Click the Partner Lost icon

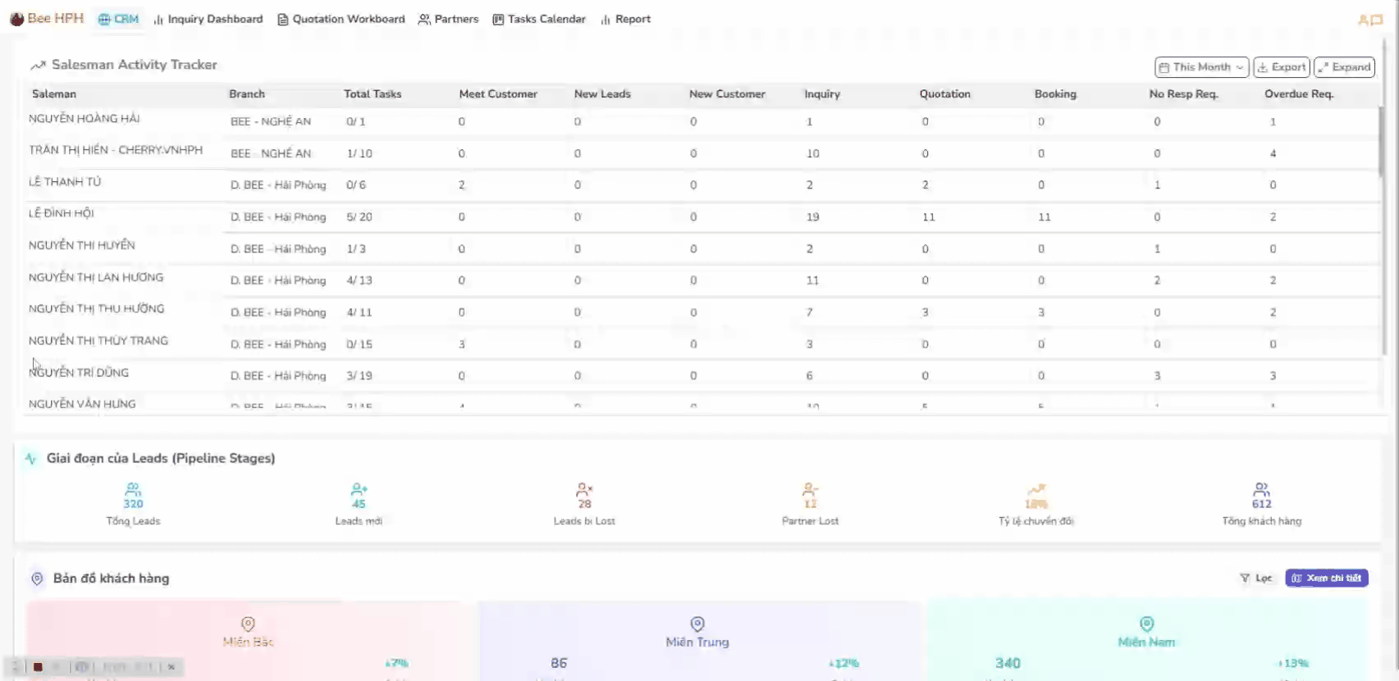pos(810,490)
